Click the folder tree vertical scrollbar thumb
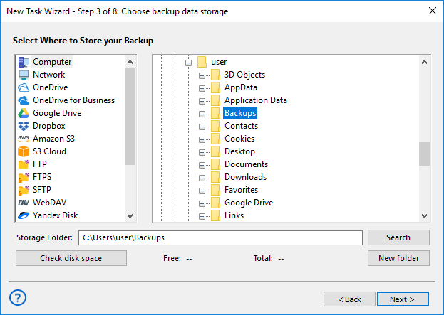 424,154
